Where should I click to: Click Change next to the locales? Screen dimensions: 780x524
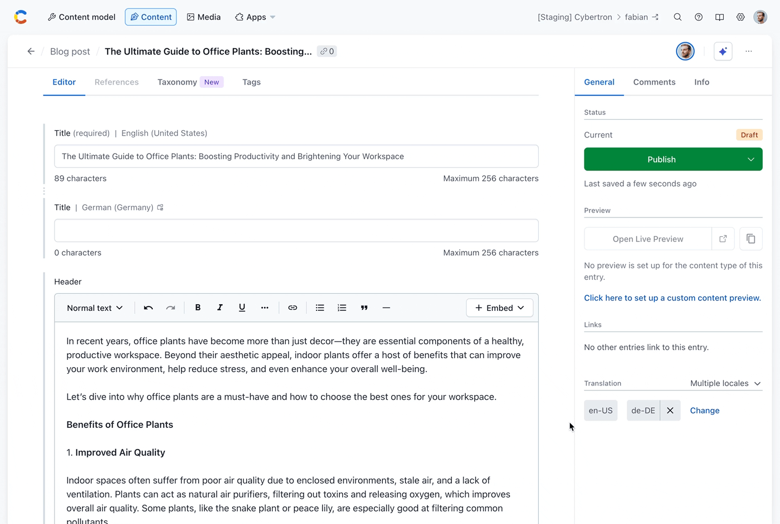tap(704, 411)
